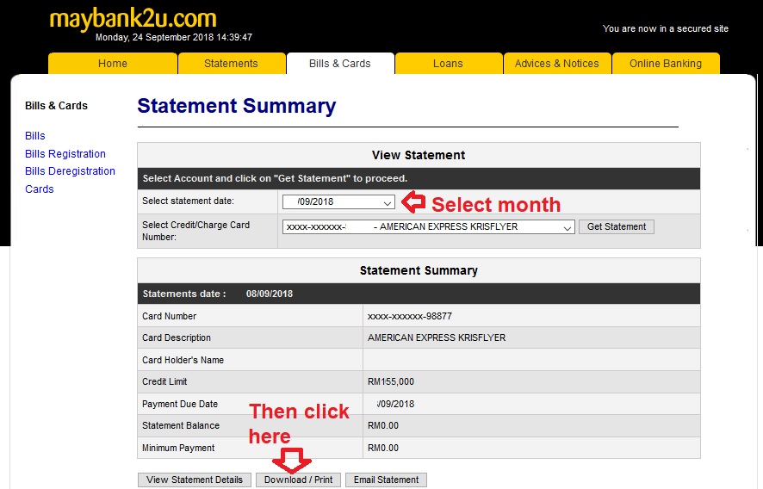Click the maybank2u.com logo
The height and width of the screenshot is (489, 763).
point(133,19)
